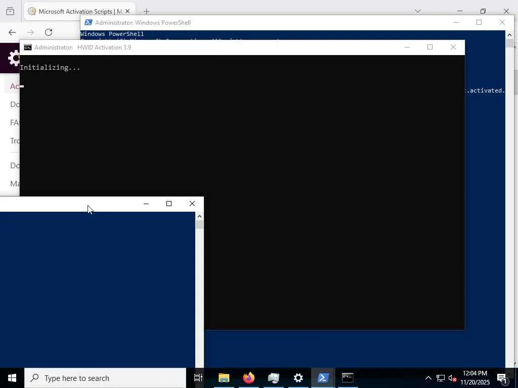Open the Windows Start menu
The image size is (518, 388).
point(12,378)
